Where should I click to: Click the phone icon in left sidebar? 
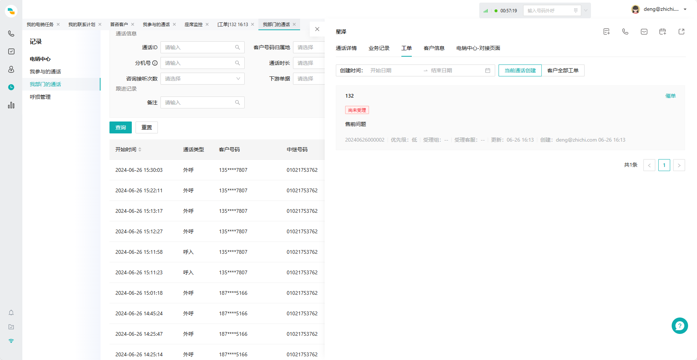(x=11, y=34)
